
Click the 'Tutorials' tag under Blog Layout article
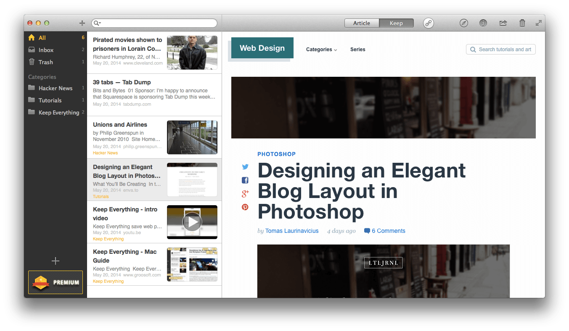tap(101, 196)
